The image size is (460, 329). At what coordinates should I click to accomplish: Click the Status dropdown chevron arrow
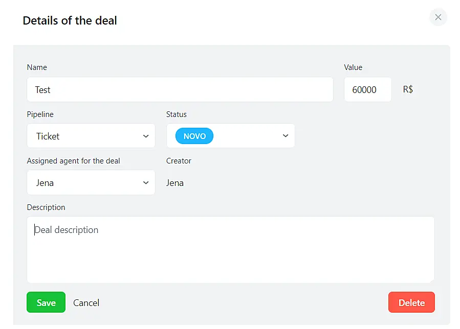pos(286,136)
